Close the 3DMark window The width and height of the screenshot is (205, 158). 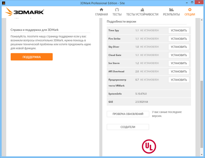tap(199, 2)
